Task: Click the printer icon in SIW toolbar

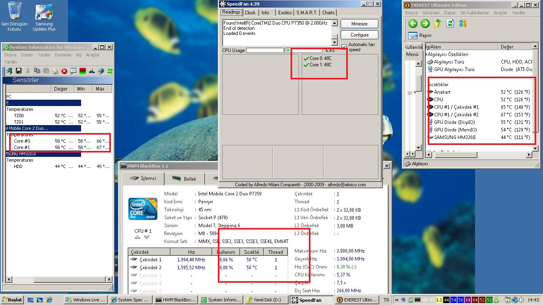Action: pos(55,71)
